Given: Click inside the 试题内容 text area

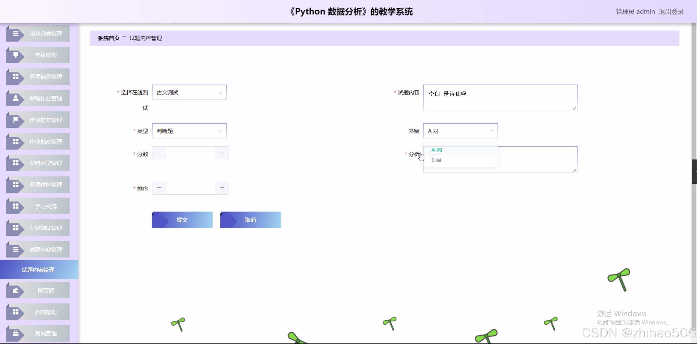Looking at the screenshot, I should tap(500, 98).
